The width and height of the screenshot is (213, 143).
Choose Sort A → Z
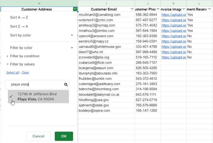(x=19, y=18)
